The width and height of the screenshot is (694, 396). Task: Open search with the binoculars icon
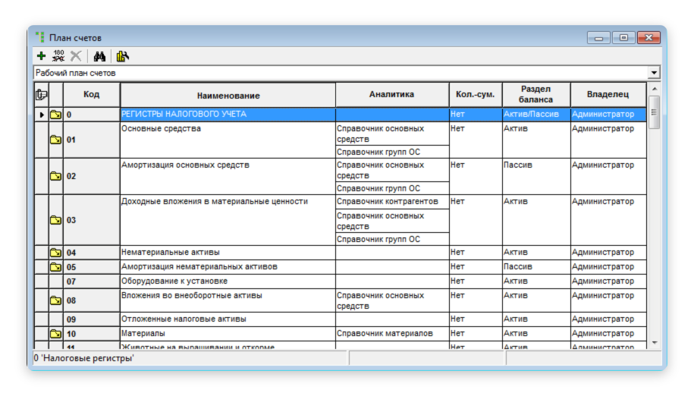point(99,56)
